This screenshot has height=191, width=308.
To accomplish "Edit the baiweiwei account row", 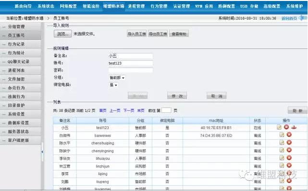I will click(282, 135).
